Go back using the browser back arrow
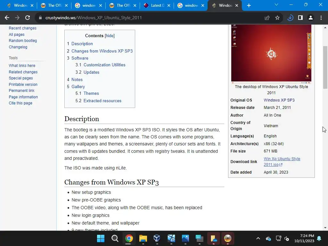This screenshot has width=328, height=246. (x=7, y=18)
